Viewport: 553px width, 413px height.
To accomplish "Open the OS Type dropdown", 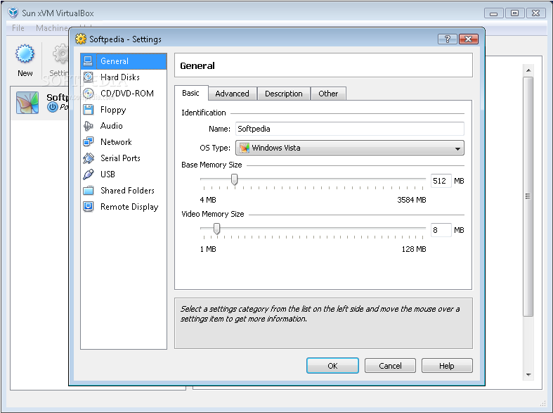I will (349, 148).
